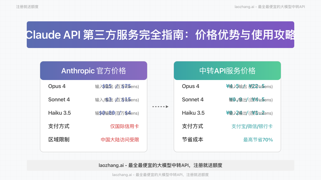
Task: Click 'Opus 4' in the 中转API服务价格 card
Action: [190, 86]
